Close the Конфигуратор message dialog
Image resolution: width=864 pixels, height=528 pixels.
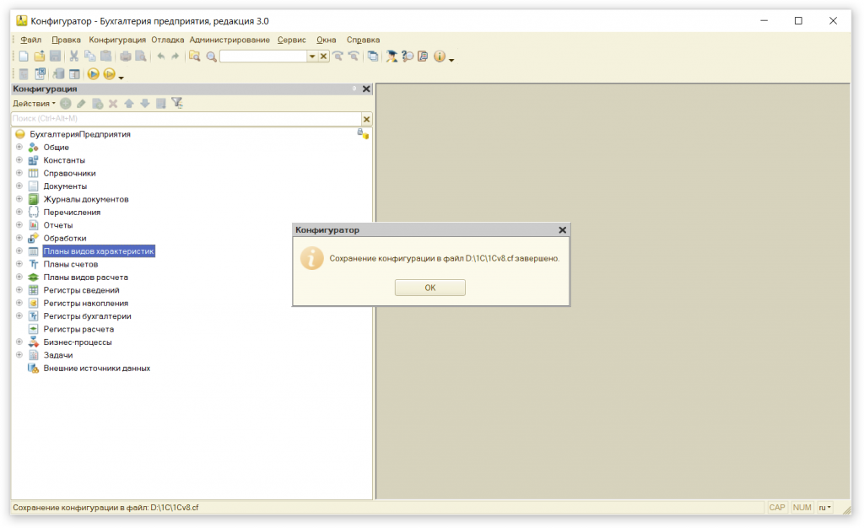click(x=563, y=229)
